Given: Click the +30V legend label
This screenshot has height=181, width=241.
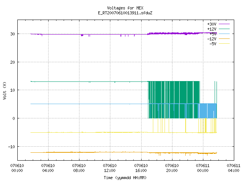Looking at the screenshot, I should (x=212, y=24).
